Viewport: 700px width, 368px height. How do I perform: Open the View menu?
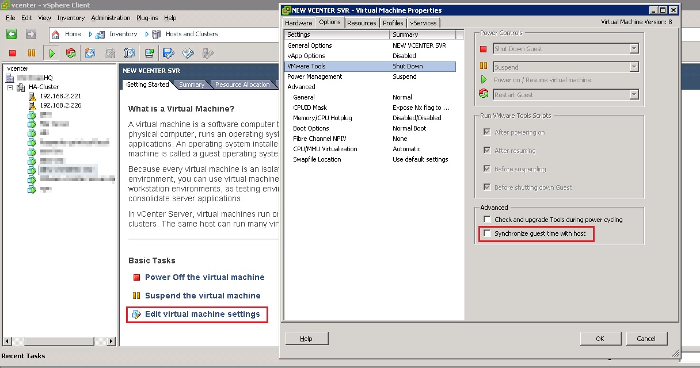[44, 18]
